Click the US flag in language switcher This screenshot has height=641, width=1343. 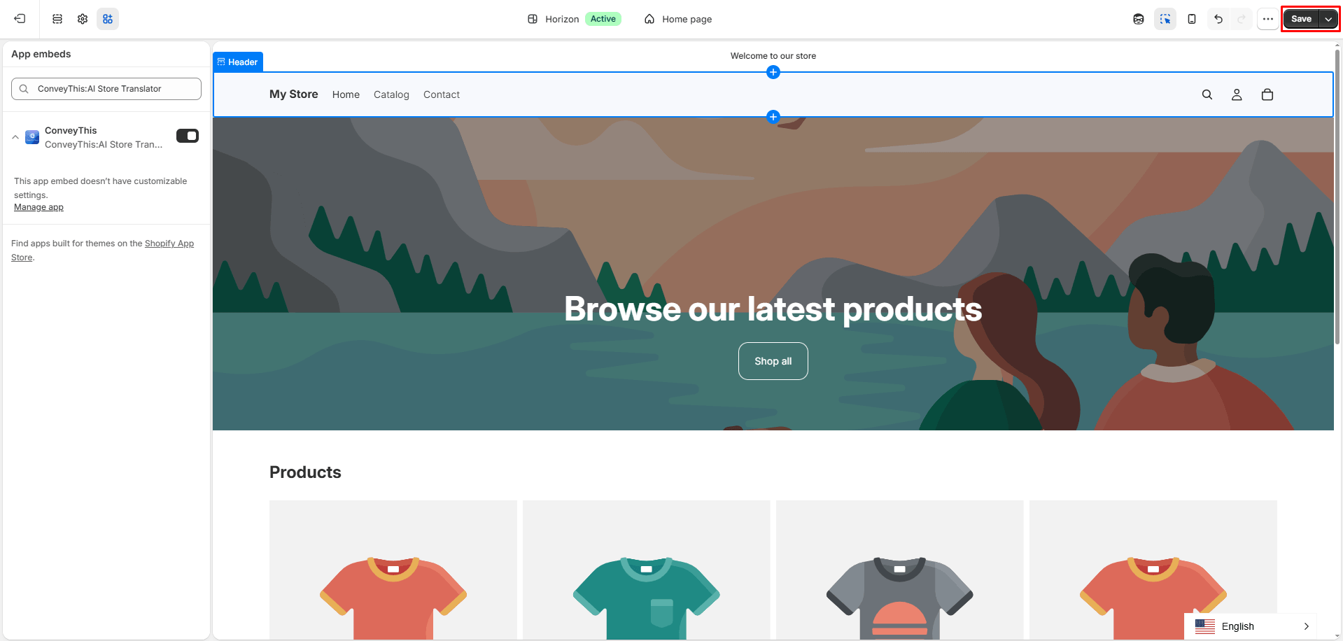(1205, 626)
